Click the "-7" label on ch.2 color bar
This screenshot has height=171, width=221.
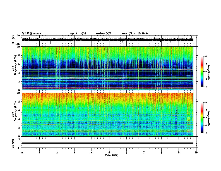tap(206, 133)
